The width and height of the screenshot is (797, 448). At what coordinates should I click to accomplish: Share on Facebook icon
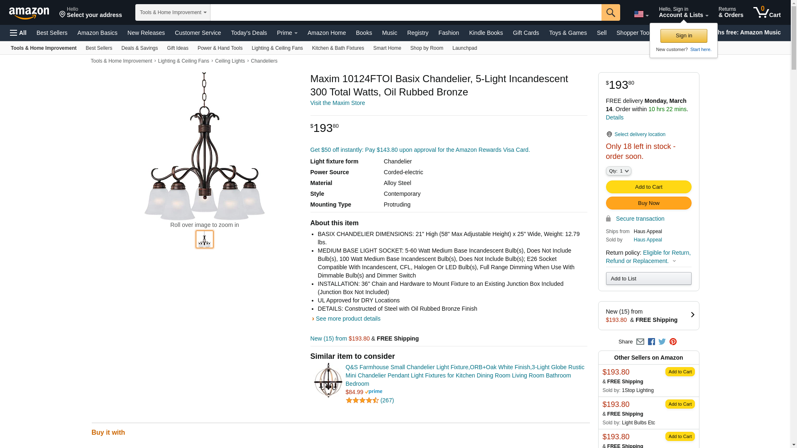[651, 342]
